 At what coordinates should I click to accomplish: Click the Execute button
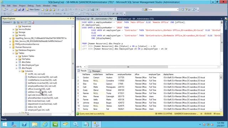tap(46, 14)
